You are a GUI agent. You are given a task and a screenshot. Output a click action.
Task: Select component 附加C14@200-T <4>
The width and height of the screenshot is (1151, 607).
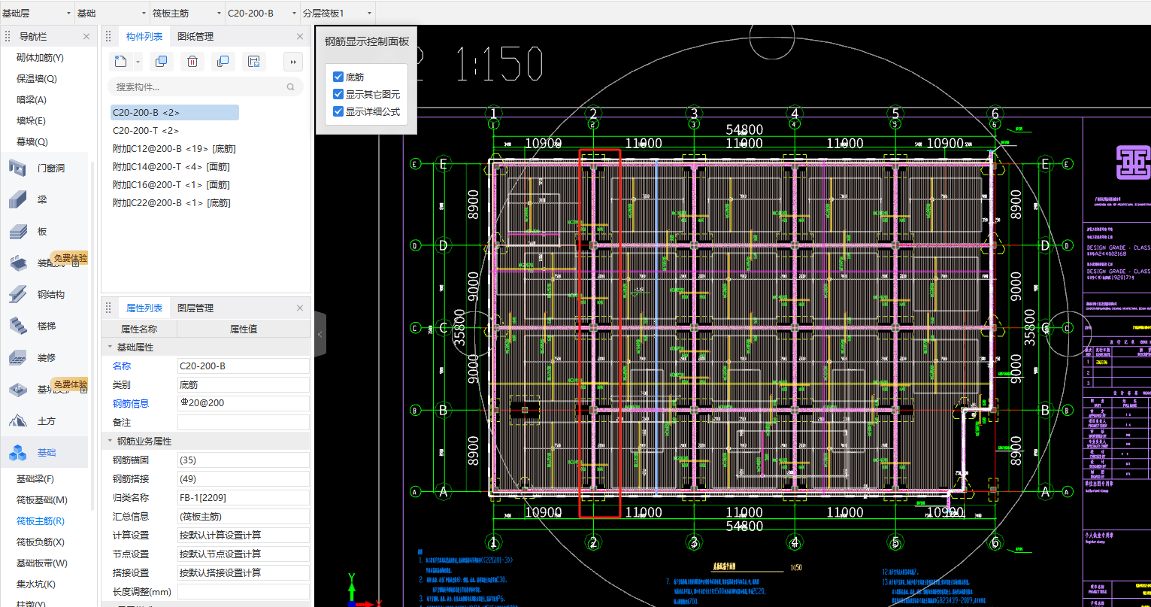pos(171,166)
